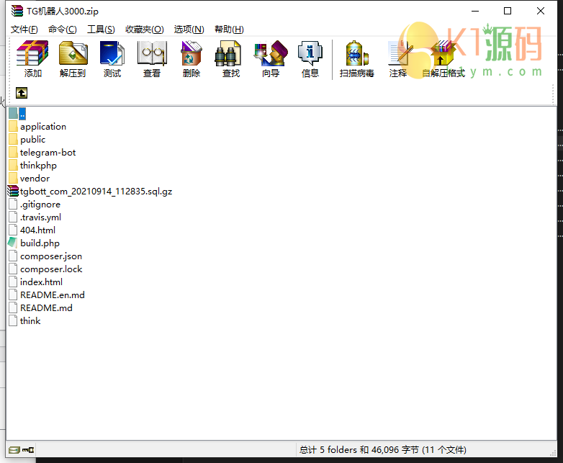Select the file name "composer.lock"

(x=51, y=269)
